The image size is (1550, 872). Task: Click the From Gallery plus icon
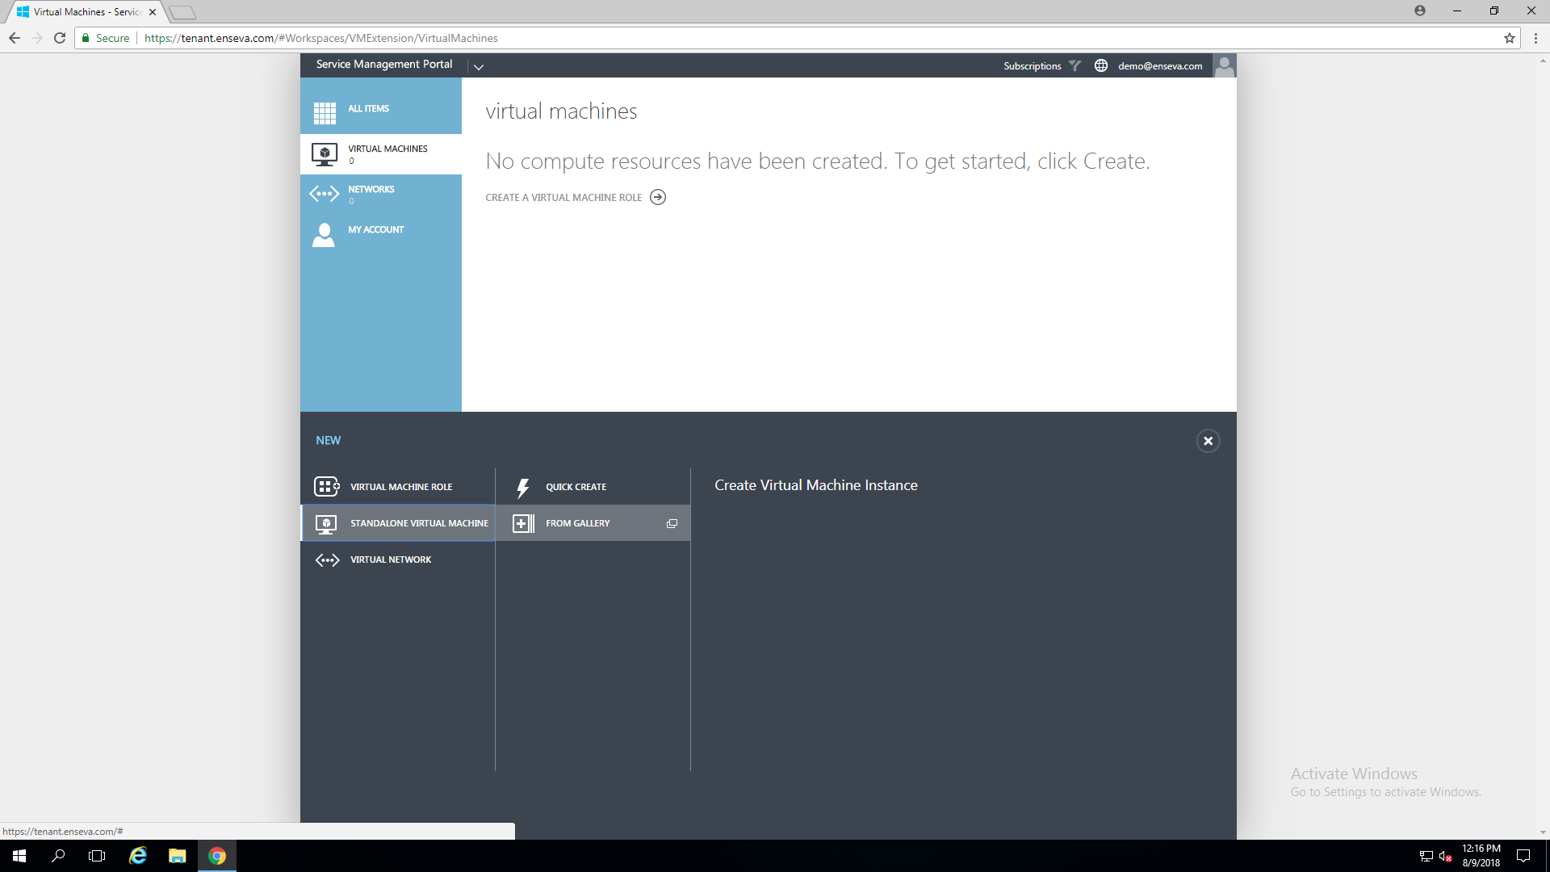[523, 524]
